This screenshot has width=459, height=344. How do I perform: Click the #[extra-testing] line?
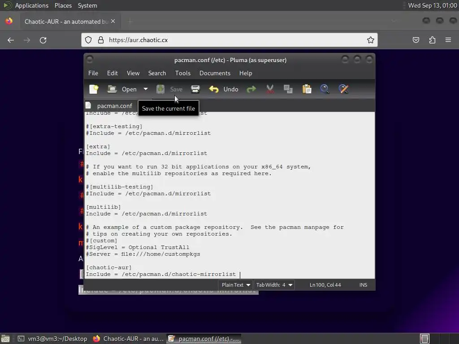point(114,126)
